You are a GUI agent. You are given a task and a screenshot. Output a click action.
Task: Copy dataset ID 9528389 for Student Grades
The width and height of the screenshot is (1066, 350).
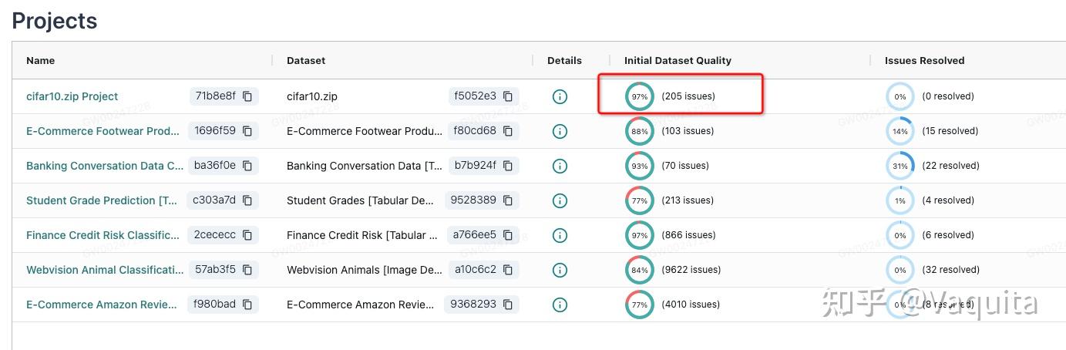[x=508, y=200]
